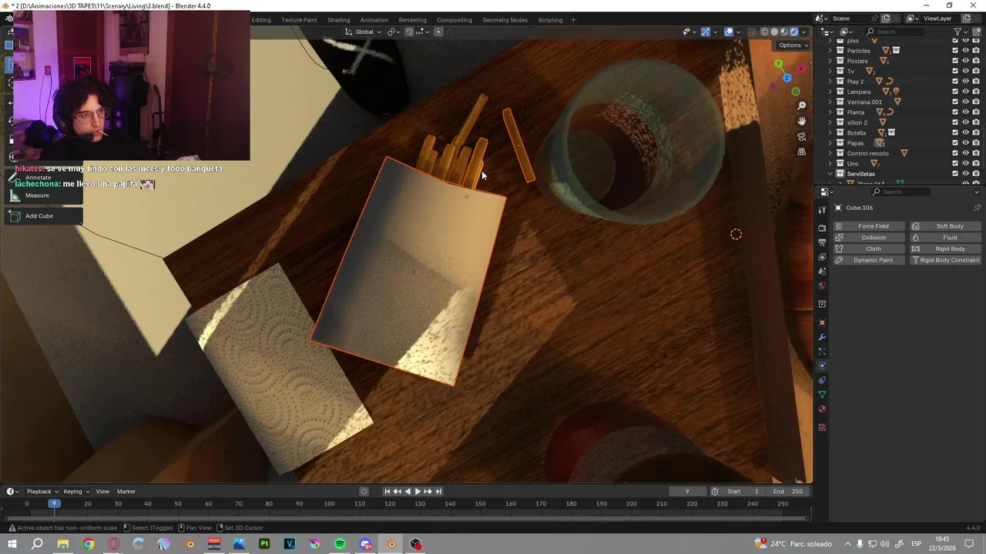This screenshot has width=986, height=554.
Task: Open the viewport shading options dropdown
Action: (x=804, y=32)
